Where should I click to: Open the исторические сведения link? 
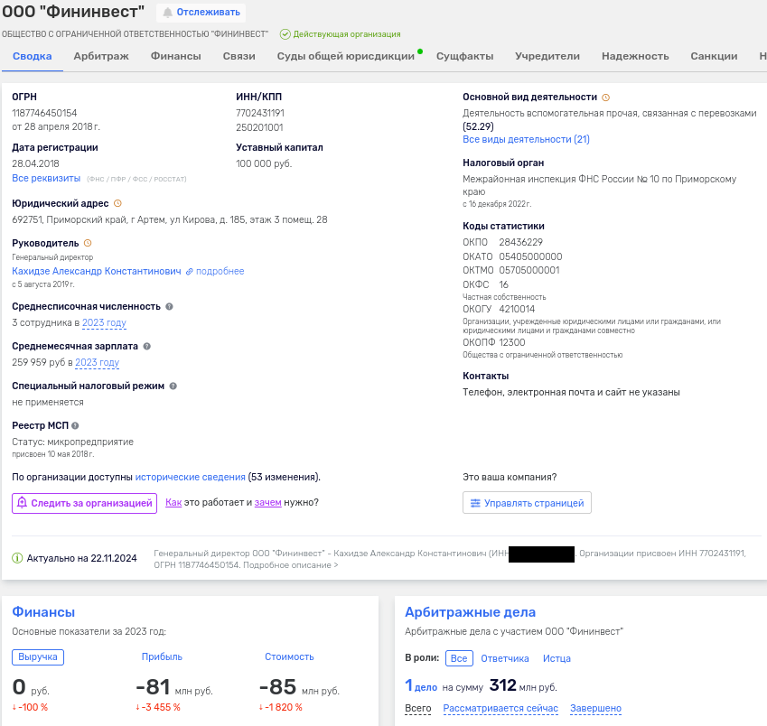tap(191, 477)
